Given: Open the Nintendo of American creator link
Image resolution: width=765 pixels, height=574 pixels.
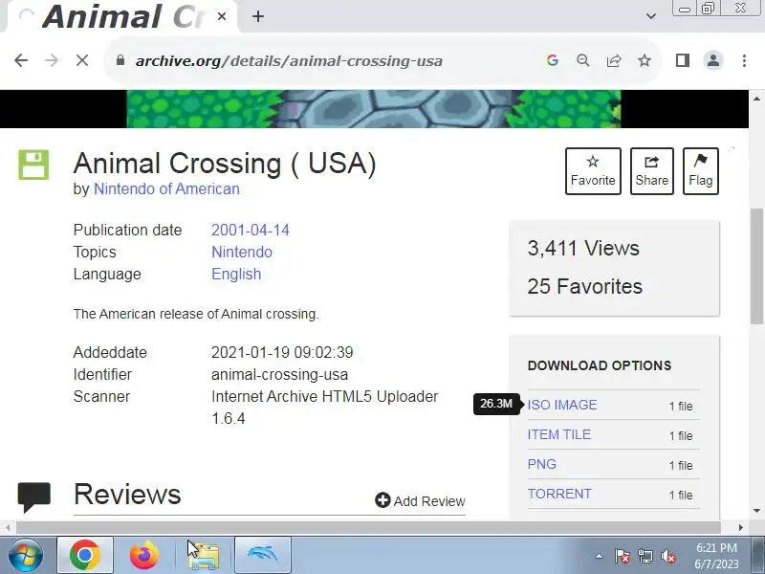Looking at the screenshot, I should click(x=166, y=188).
